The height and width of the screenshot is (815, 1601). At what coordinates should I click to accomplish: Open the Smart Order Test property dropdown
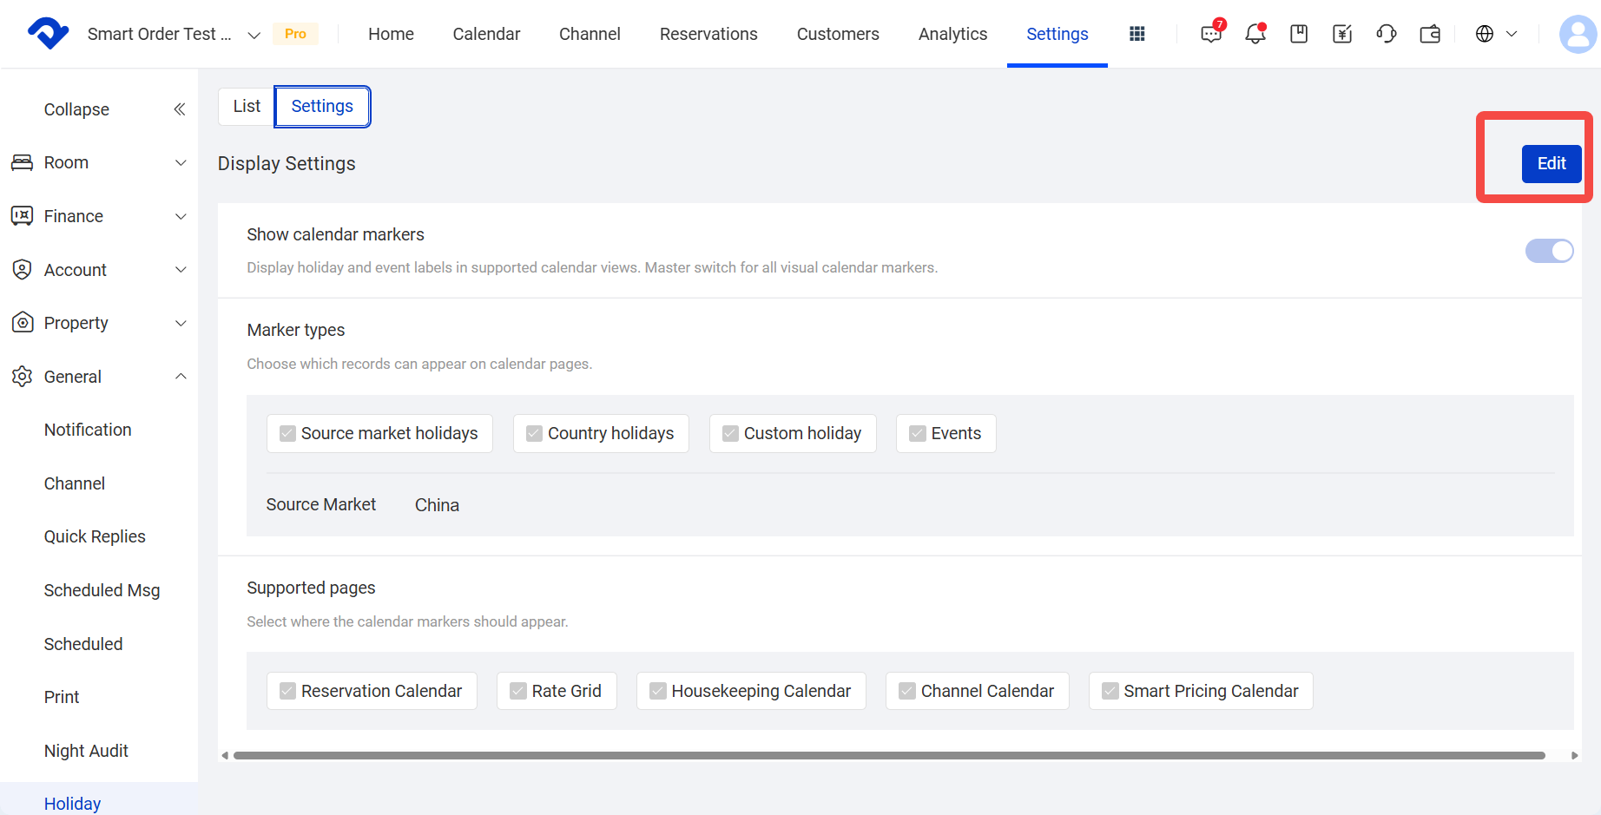pos(174,34)
